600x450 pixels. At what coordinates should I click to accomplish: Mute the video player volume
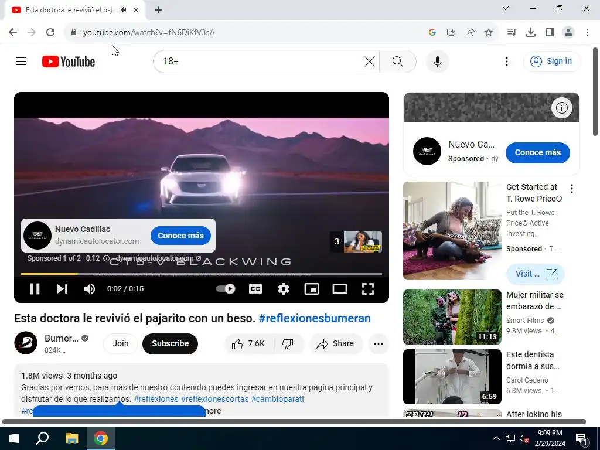(x=90, y=288)
